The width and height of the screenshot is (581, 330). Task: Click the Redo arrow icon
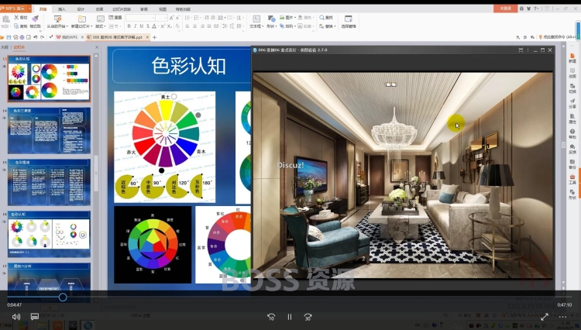(x=43, y=37)
